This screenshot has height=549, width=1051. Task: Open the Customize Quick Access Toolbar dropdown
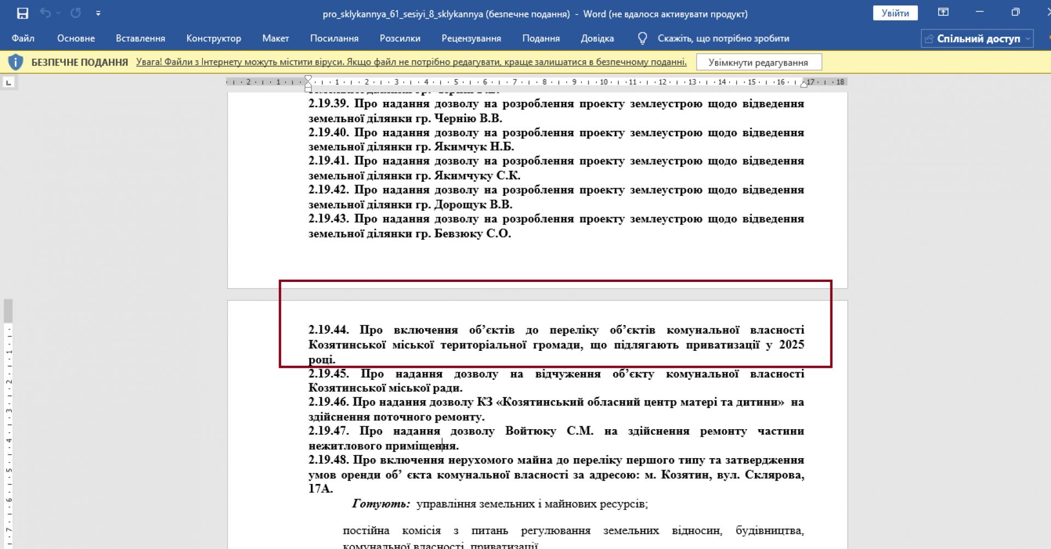coord(98,13)
